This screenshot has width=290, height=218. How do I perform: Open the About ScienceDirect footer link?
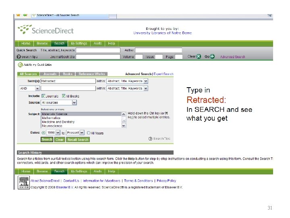[x=45, y=180]
